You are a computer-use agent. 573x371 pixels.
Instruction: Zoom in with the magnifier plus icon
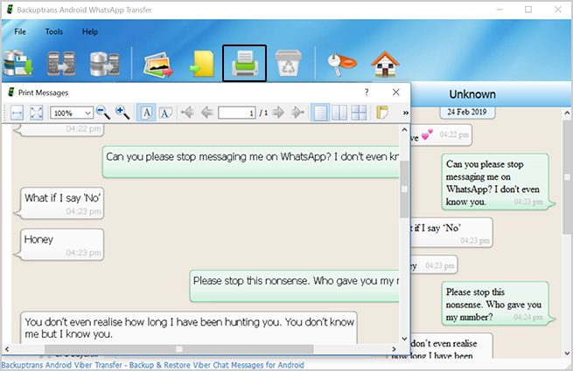(x=122, y=113)
